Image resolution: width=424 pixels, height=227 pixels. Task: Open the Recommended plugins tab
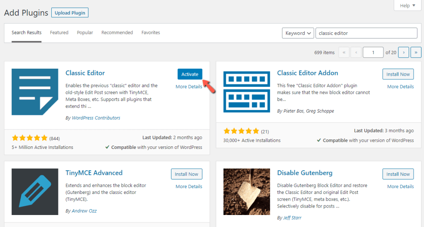(117, 33)
